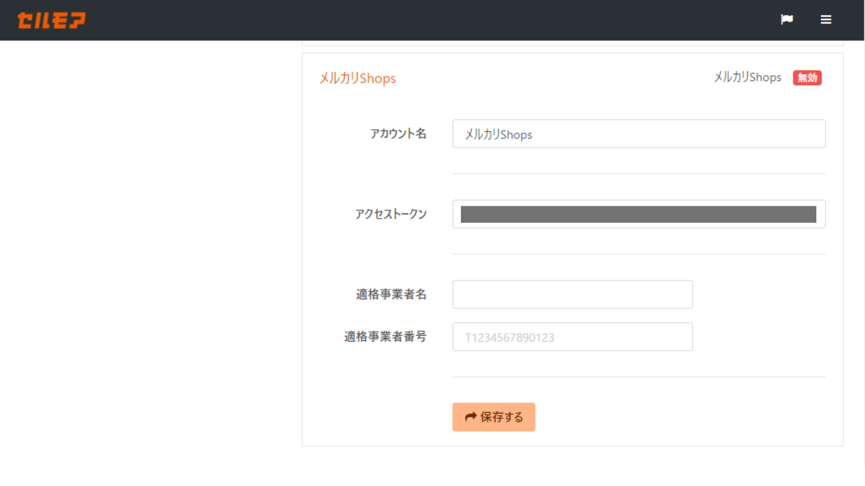
Task: Click the 適格事業者番号 label
Action: [385, 337]
